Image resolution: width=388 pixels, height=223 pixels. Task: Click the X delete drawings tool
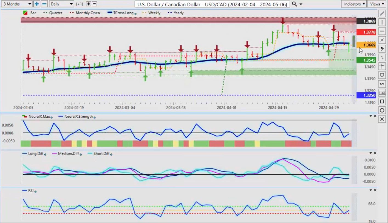[x=382, y=119]
